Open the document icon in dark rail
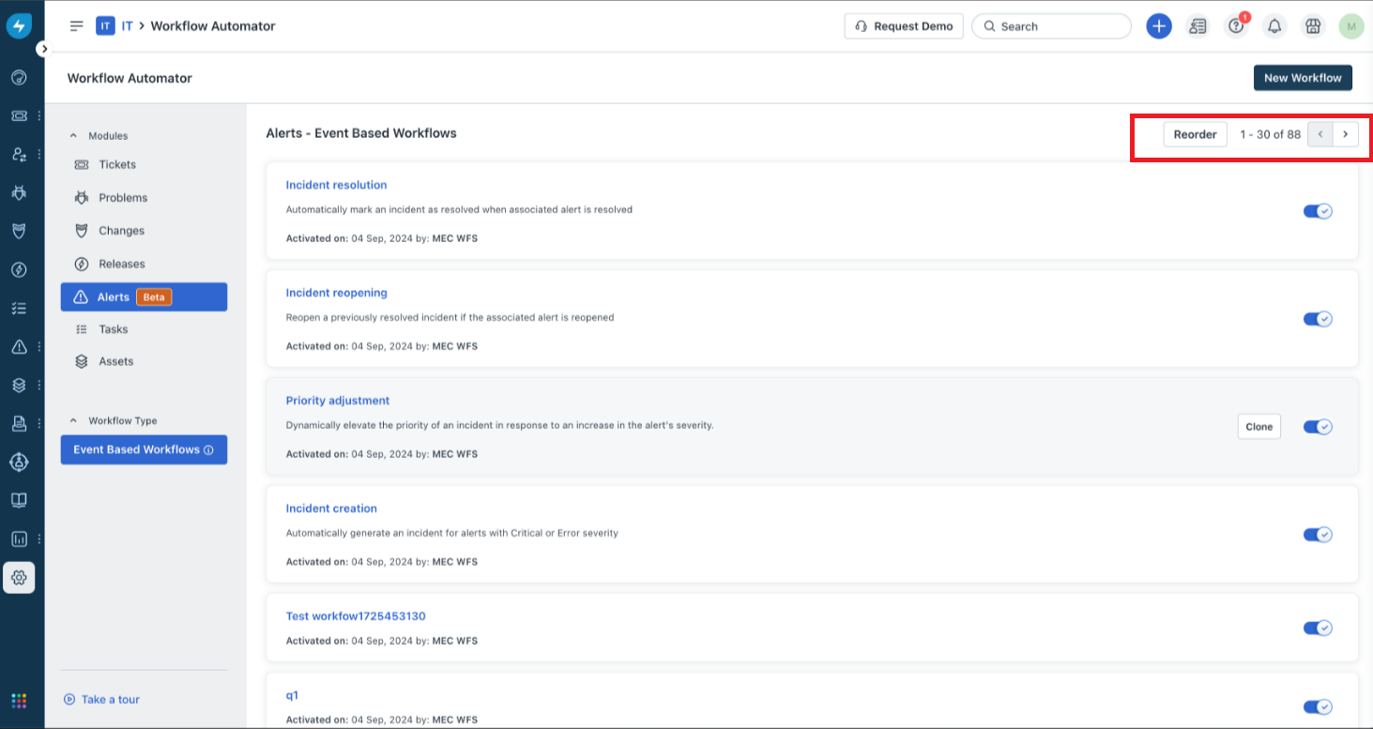 [x=19, y=423]
